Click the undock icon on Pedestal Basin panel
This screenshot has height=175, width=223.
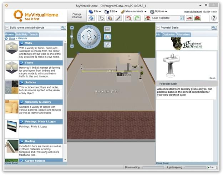click(214, 28)
